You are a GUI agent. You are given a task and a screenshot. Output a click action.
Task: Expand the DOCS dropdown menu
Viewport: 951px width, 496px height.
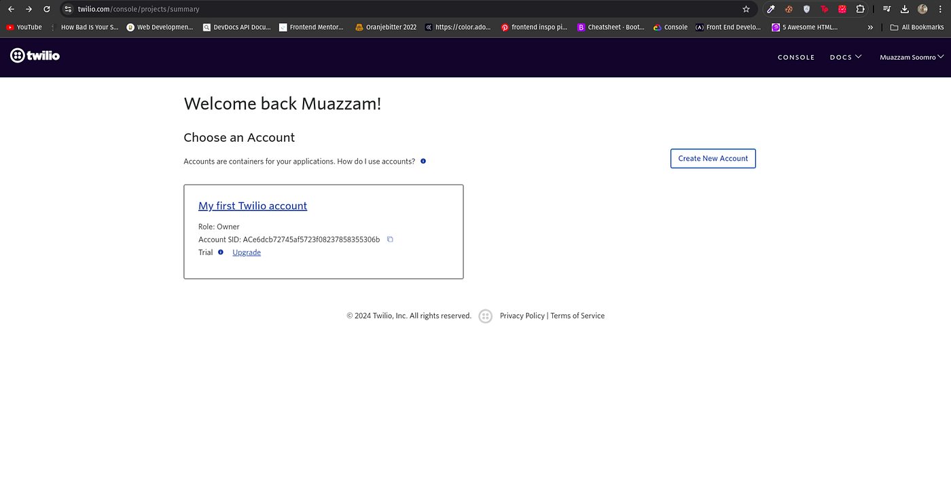(846, 57)
